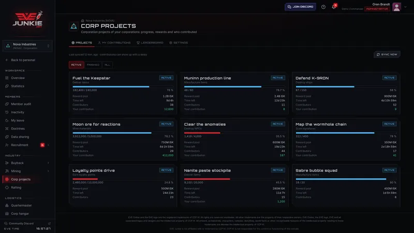Click the Join Discord button

[x=300, y=7]
